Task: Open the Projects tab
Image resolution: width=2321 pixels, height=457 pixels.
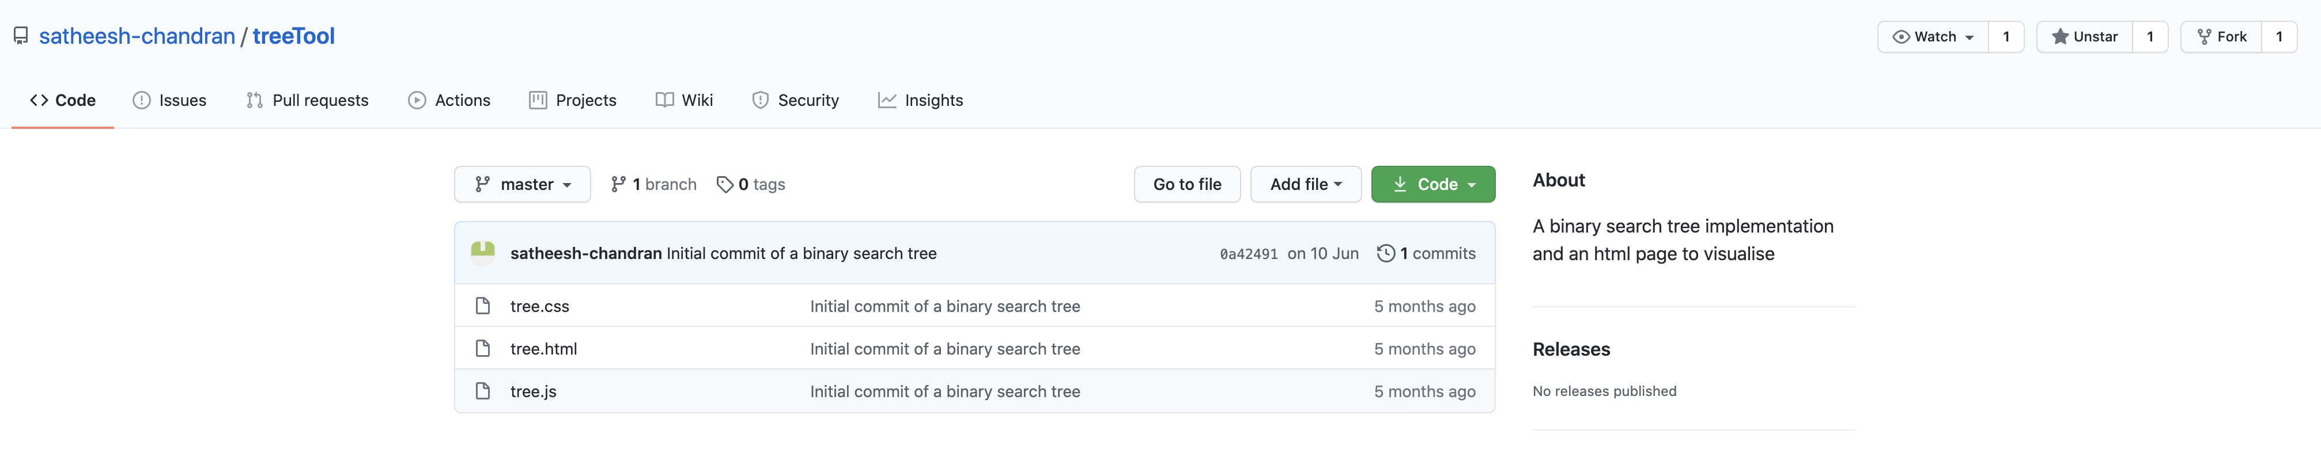Action: (573, 100)
